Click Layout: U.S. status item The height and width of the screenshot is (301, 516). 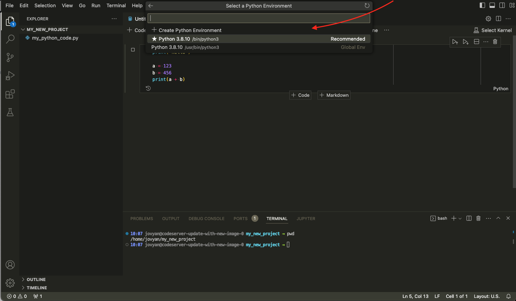click(487, 296)
